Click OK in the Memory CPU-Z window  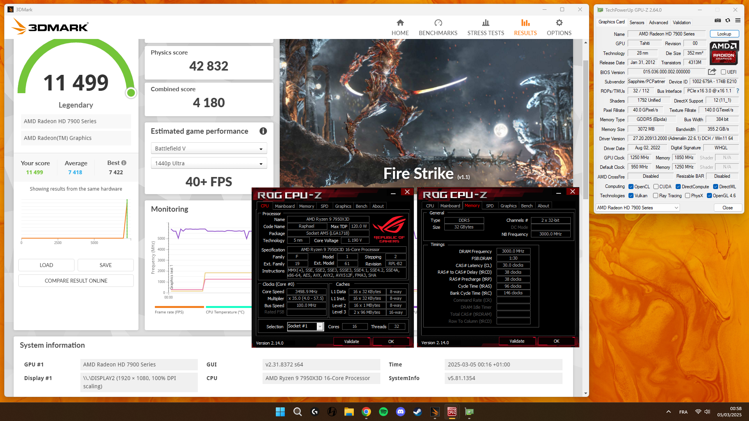pos(557,341)
